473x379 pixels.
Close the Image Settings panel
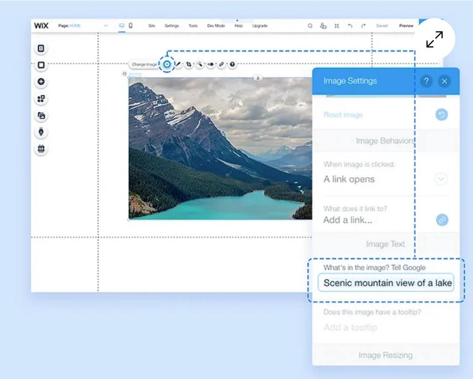click(444, 81)
